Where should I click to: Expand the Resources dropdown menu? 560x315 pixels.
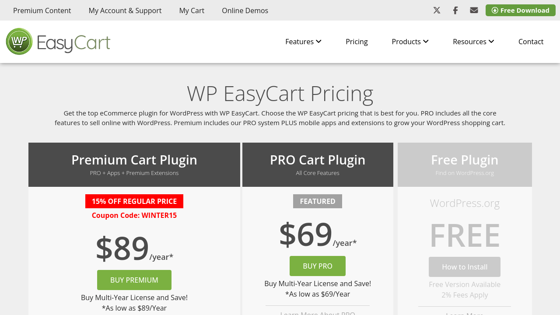pyautogui.click(x=473, y=42)
